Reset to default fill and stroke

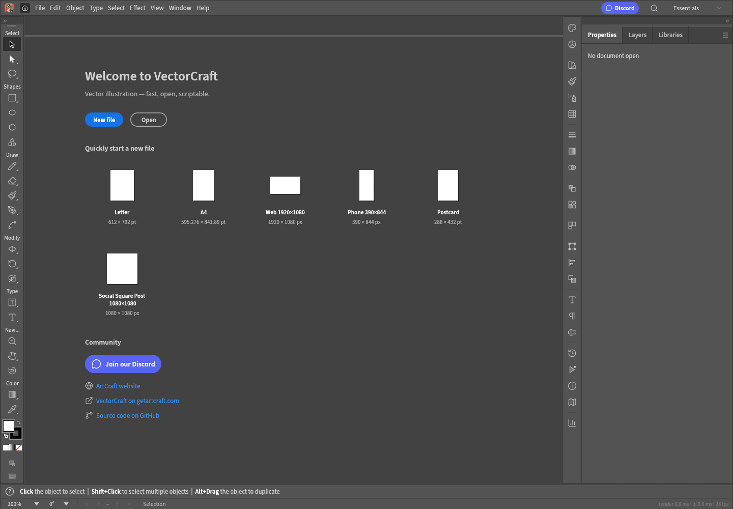6,436
